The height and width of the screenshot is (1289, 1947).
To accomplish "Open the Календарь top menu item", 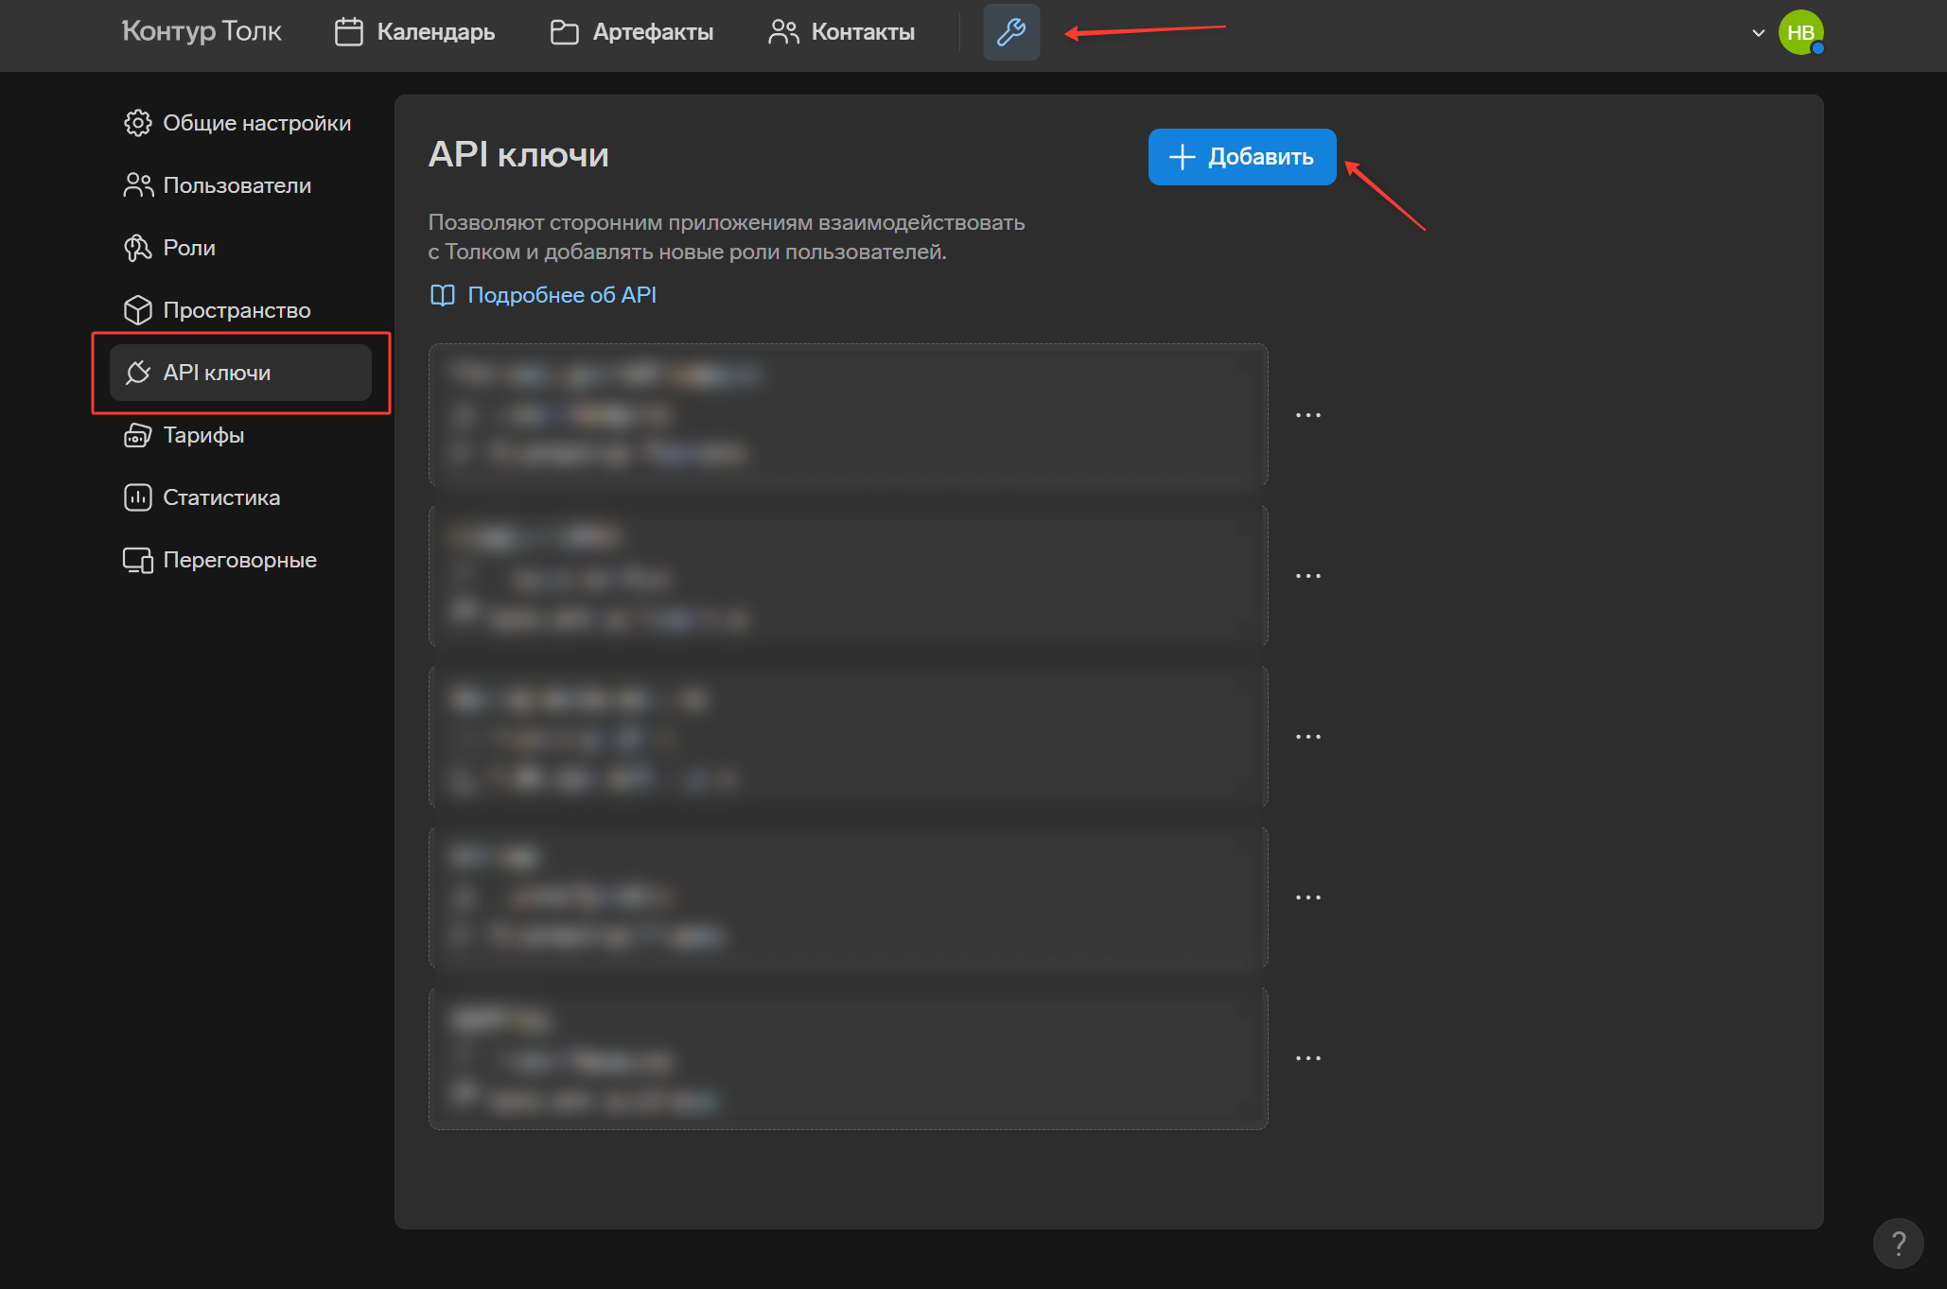I will tap(415, 32).
